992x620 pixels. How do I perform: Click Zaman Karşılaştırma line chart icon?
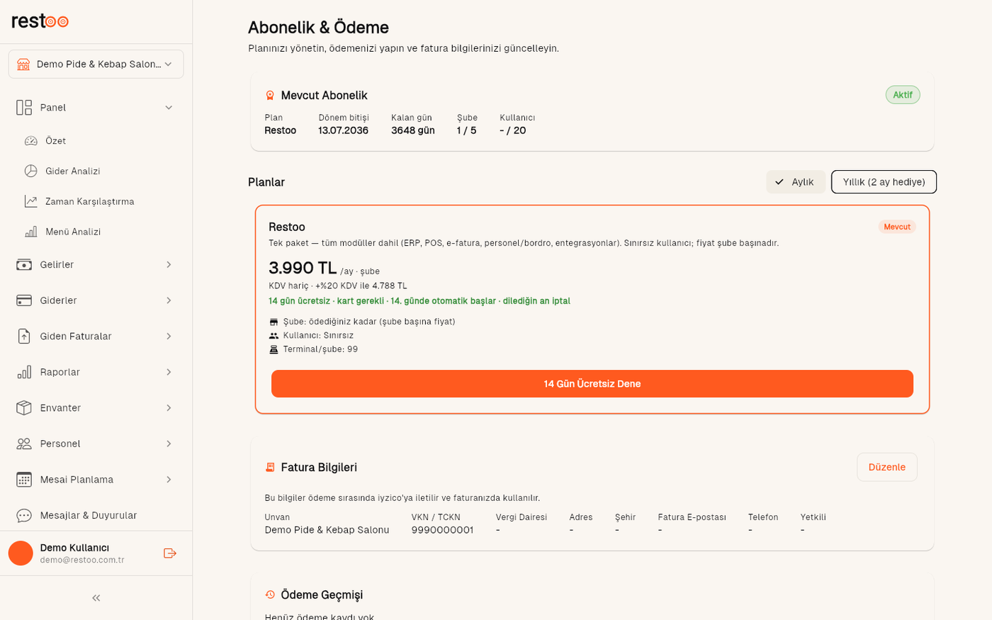point(31,201)
